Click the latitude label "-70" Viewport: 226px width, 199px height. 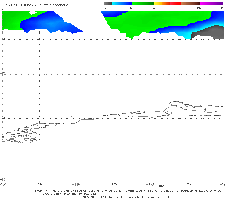point(3,73)
